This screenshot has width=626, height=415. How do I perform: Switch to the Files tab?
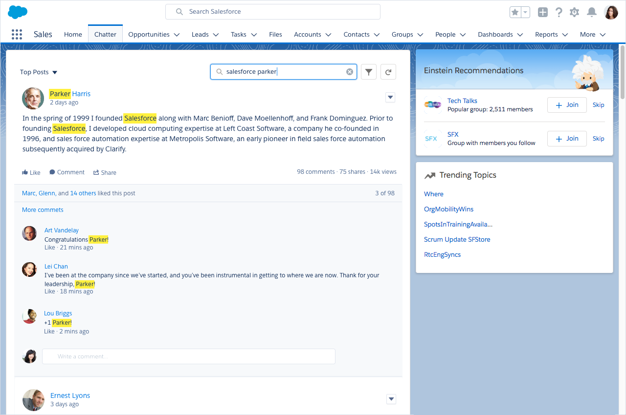[275, 35]
